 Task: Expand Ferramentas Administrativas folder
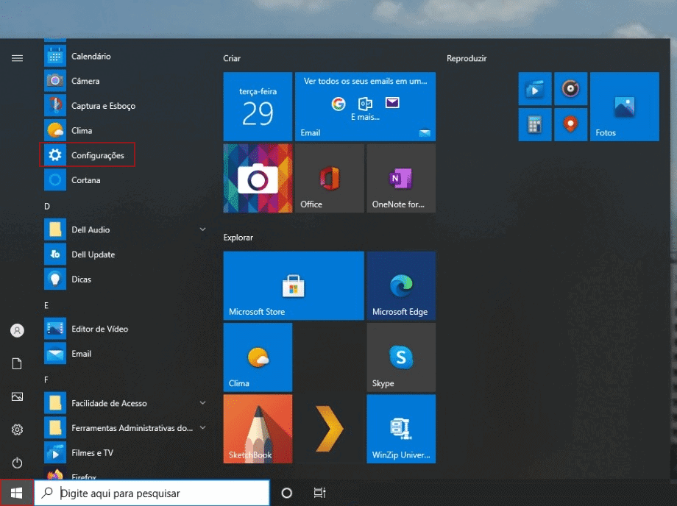coord(125,427)
